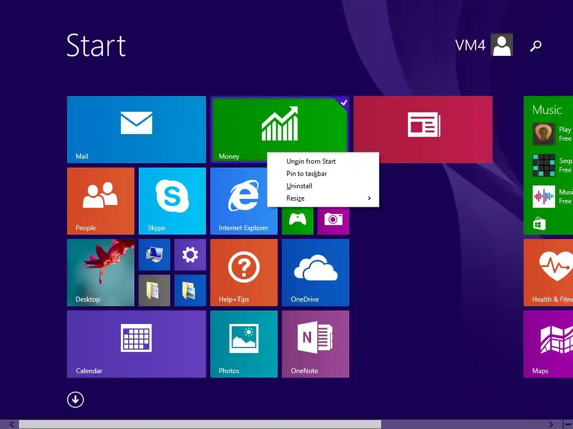Open the Store icon in Music tile
This screenshot has width=573, height=429.
tap(539, 223)
